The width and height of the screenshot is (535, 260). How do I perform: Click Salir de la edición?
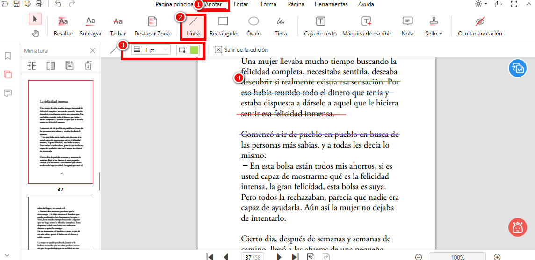tap(242, 50)
